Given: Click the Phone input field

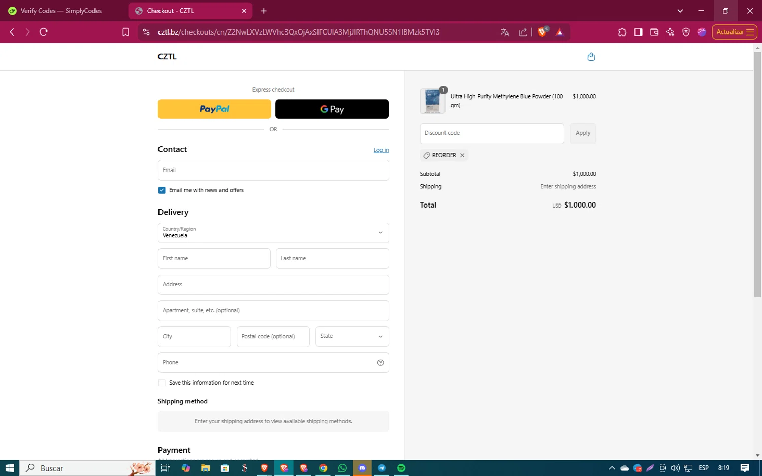Looking at the screenshot, I should pyautogui.click(x=273, y=363).
